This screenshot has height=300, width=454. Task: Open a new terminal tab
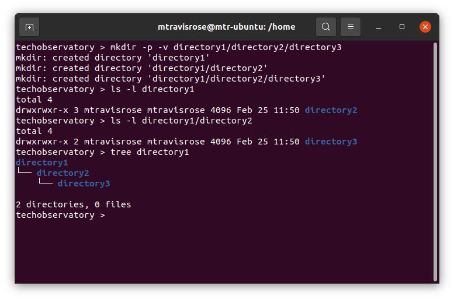[29, 27]
